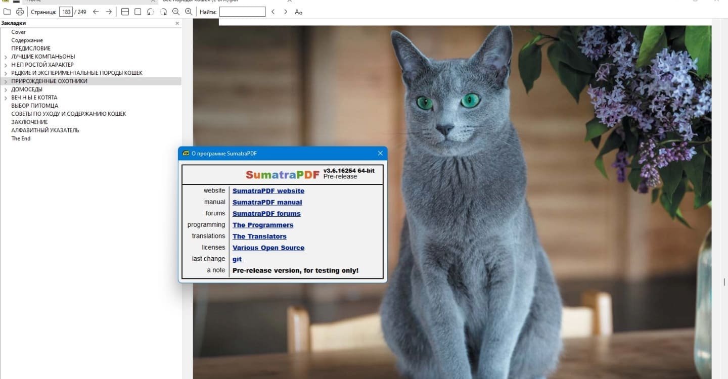Open the АЛФАВИТНЫЙ УКАЗАТЕЛЬ bookmark
Screen dimensions: 728x379
pyautogui.click(x=45, y=130)
